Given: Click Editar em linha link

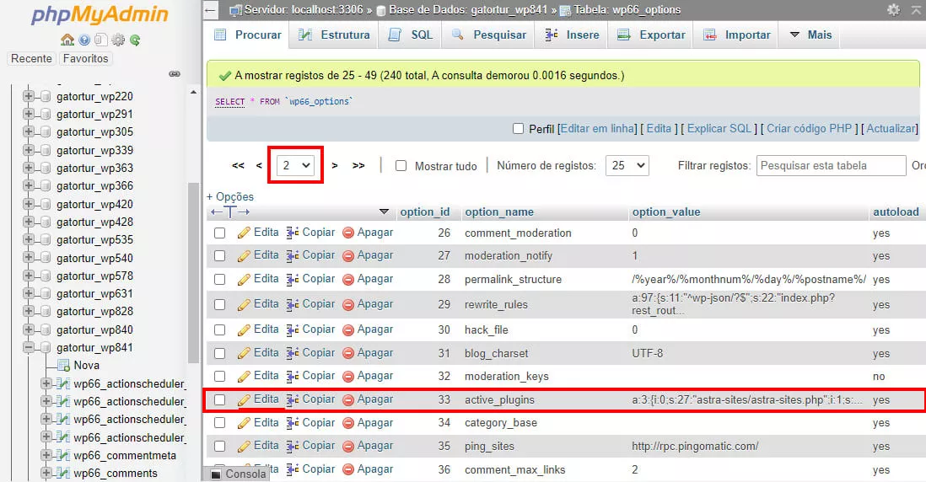Looking at the screenshot, I should click(x=598, y=129).
